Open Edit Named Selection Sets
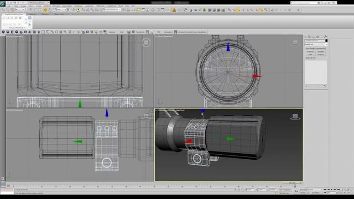354x199 pixels. [102, 10]
